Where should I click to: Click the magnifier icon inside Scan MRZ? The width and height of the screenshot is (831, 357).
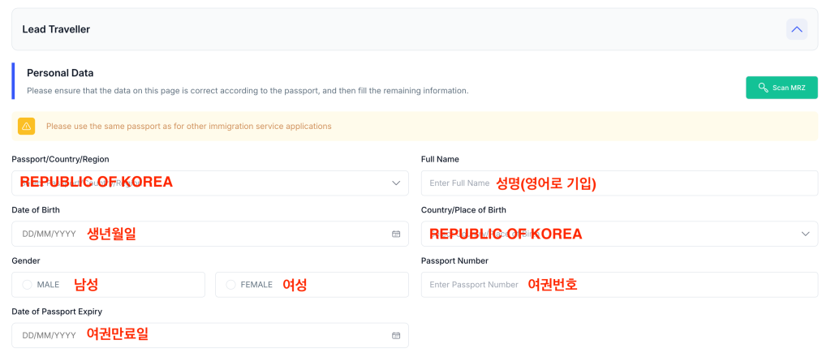point(763,88)
